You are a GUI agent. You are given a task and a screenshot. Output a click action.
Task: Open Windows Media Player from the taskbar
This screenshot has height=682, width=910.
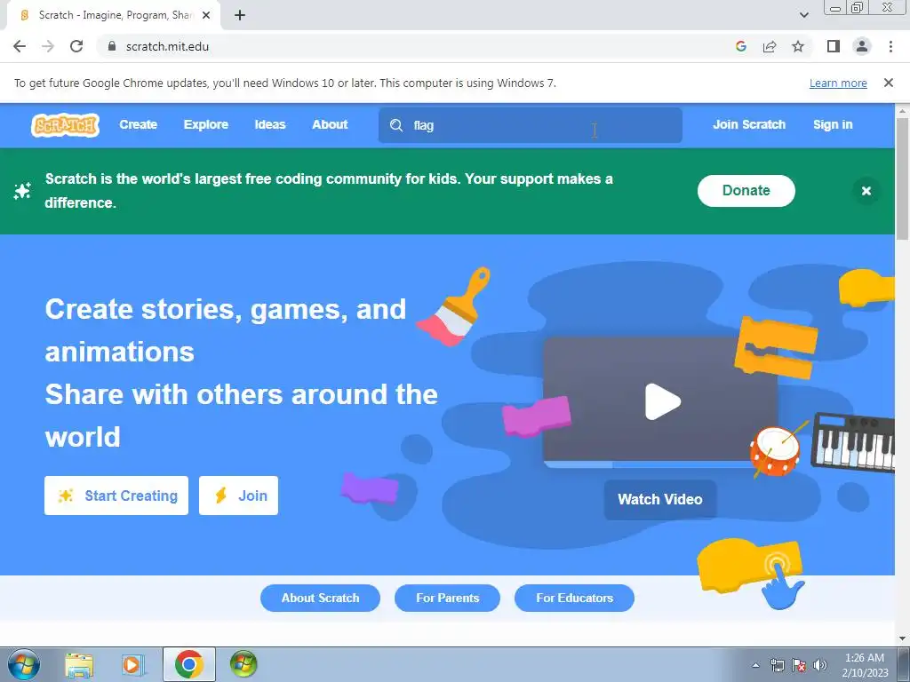pyautogui.click(x=133, y=664)
